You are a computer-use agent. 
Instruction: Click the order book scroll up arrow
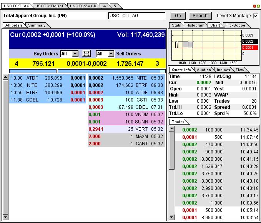[x=5, y=77]
